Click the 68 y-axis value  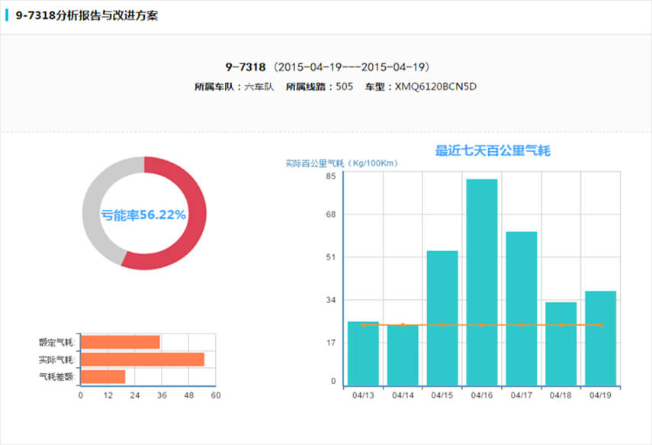(x=330, y=214)
